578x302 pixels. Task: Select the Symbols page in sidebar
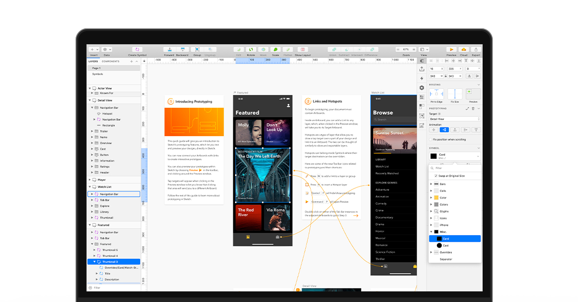(x=98, y=74)
